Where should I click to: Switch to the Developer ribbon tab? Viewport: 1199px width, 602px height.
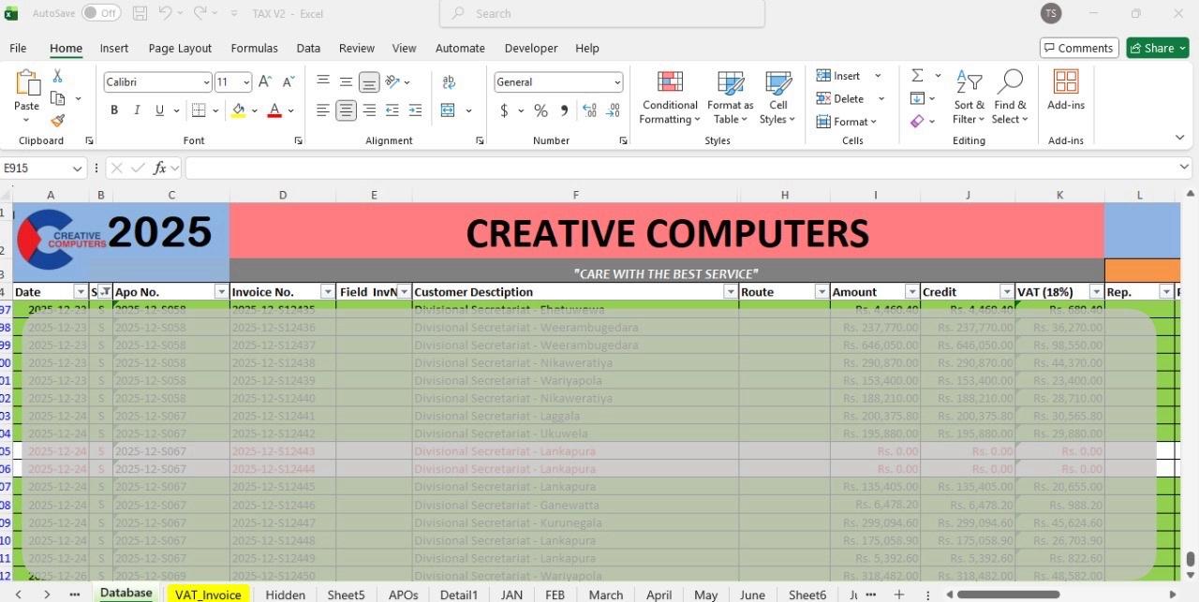coord(531,48)
